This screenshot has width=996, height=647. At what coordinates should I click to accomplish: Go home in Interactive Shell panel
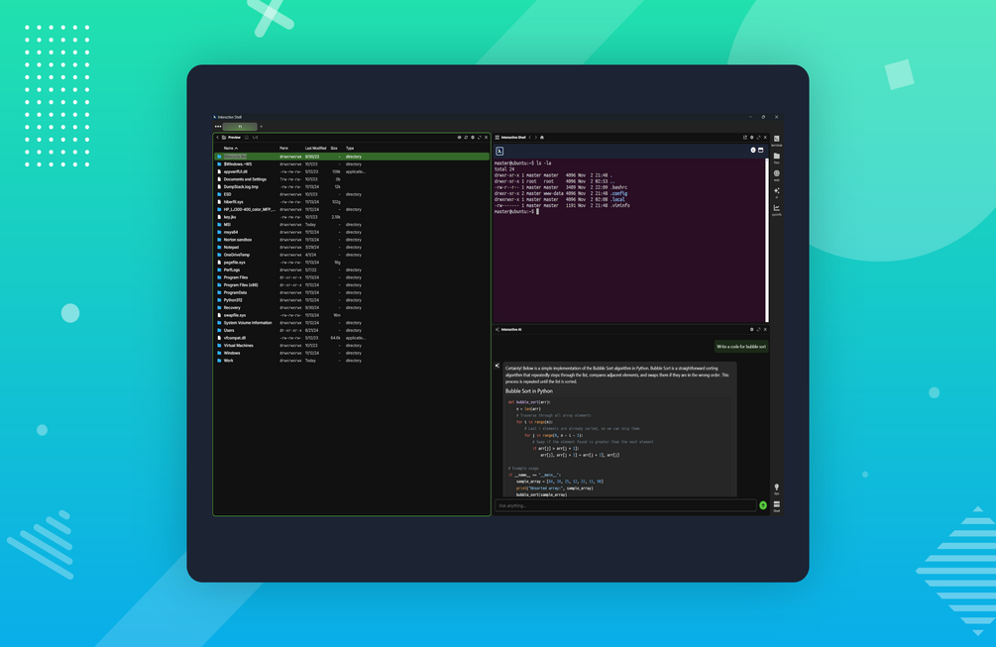(542, 137)
